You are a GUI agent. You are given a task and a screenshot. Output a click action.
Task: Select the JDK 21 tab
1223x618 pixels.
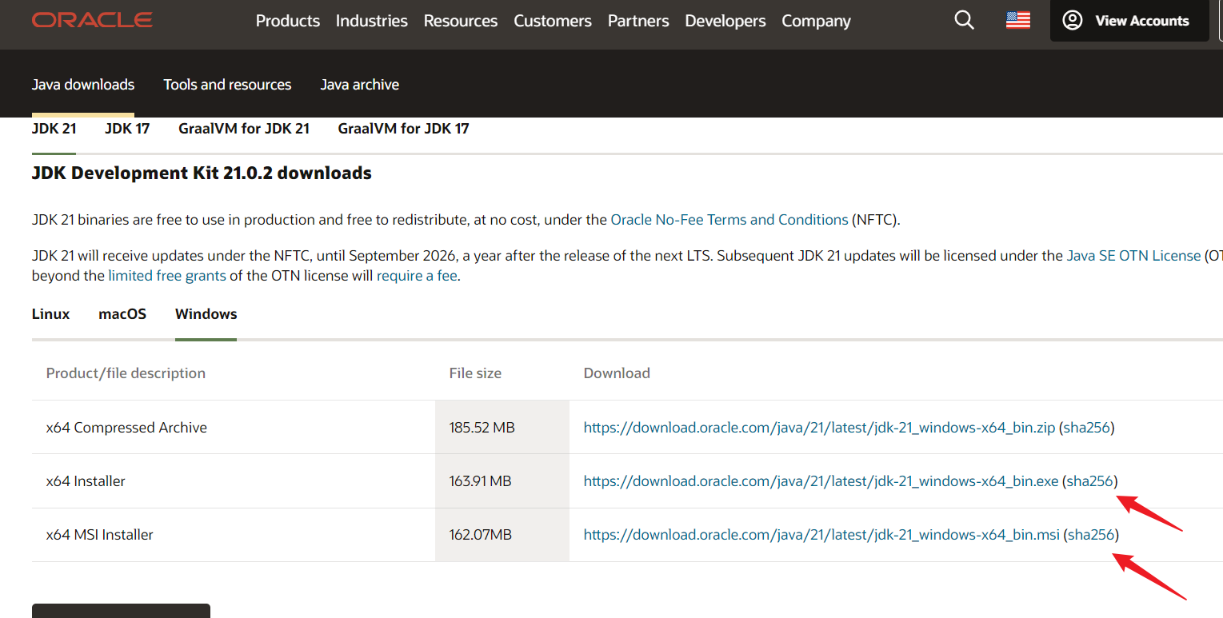[54, 128]
